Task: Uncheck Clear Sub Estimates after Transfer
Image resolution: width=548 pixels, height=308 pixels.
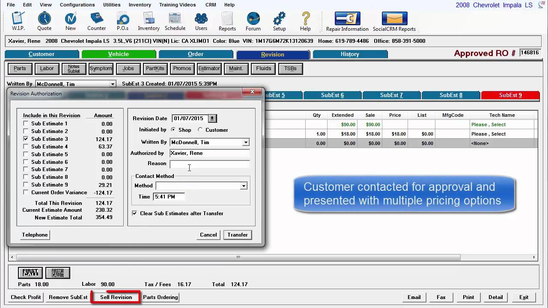Action: pos(134,213)
